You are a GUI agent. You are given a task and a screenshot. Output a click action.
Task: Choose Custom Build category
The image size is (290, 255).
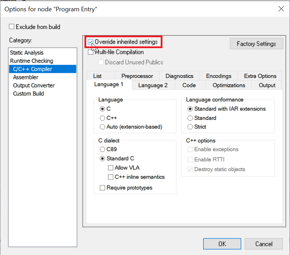coord(28,94)
